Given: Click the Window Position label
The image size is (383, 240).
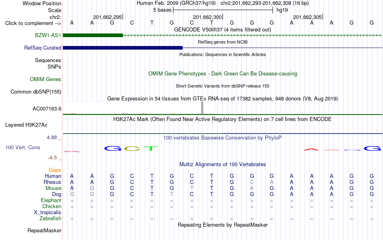Looking at the screenshot, I should pos(42,3).
